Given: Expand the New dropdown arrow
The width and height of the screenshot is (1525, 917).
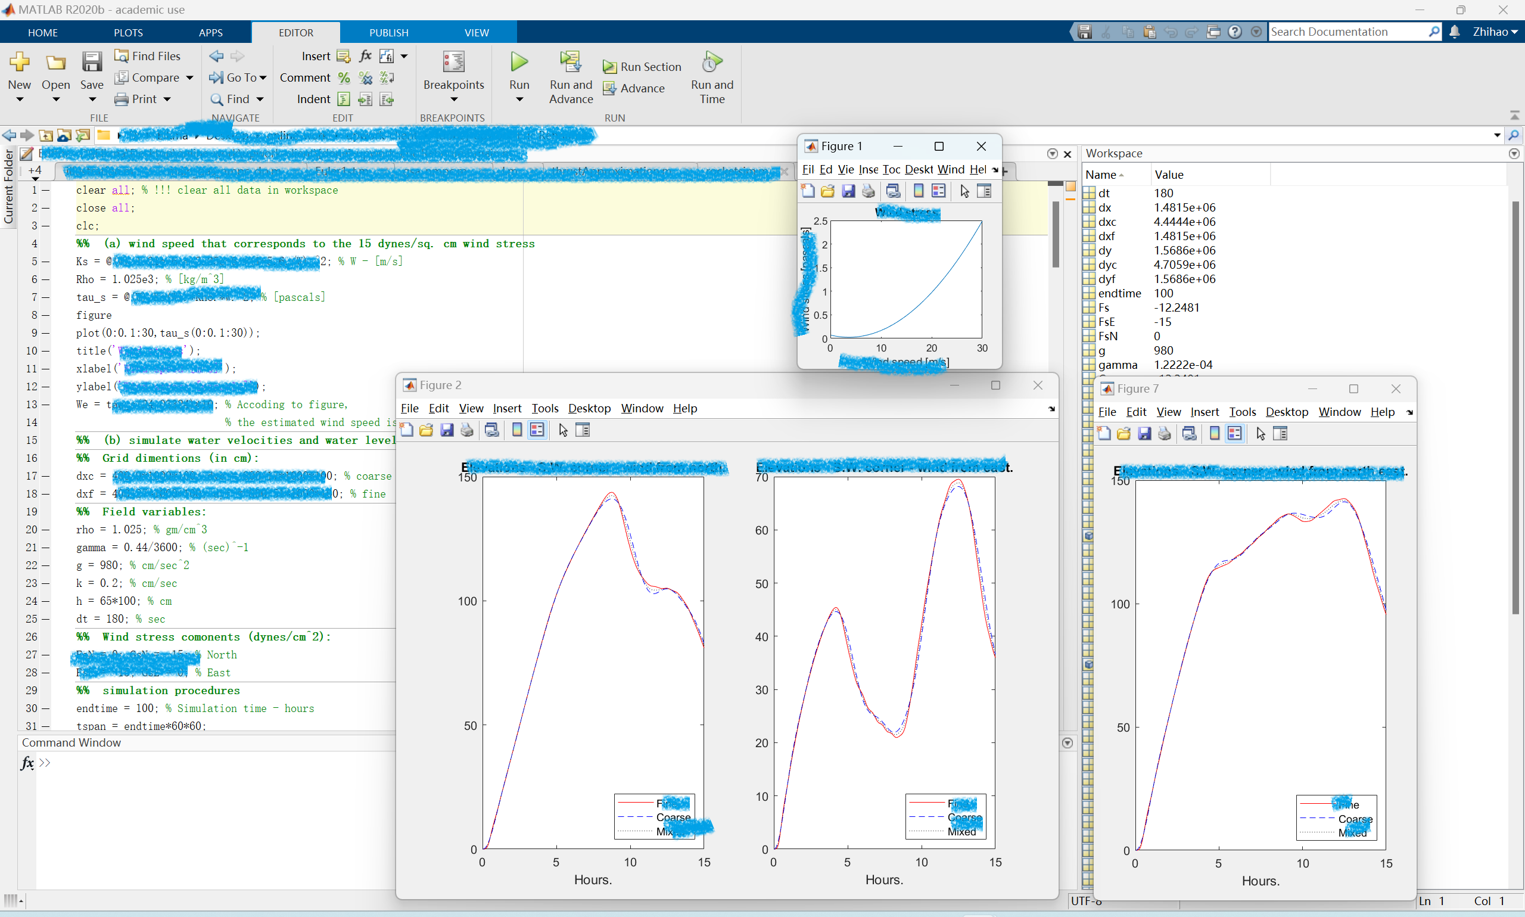Looking at the screenshot, I should click(x=19, y=100).
